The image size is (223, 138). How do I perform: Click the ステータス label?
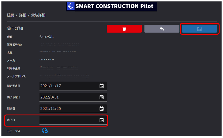14,131
